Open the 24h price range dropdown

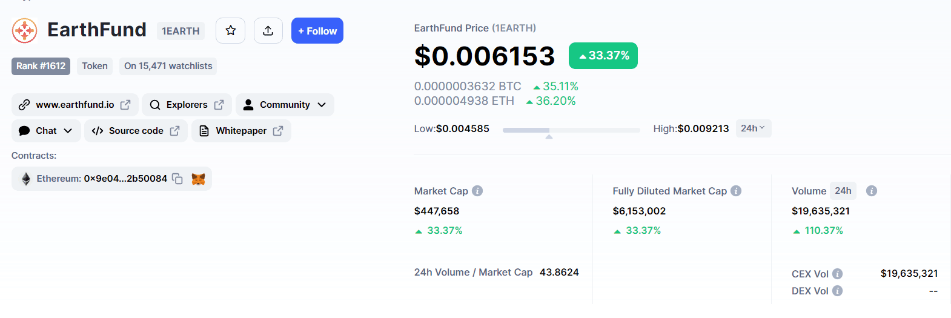(x=754, y=128)
